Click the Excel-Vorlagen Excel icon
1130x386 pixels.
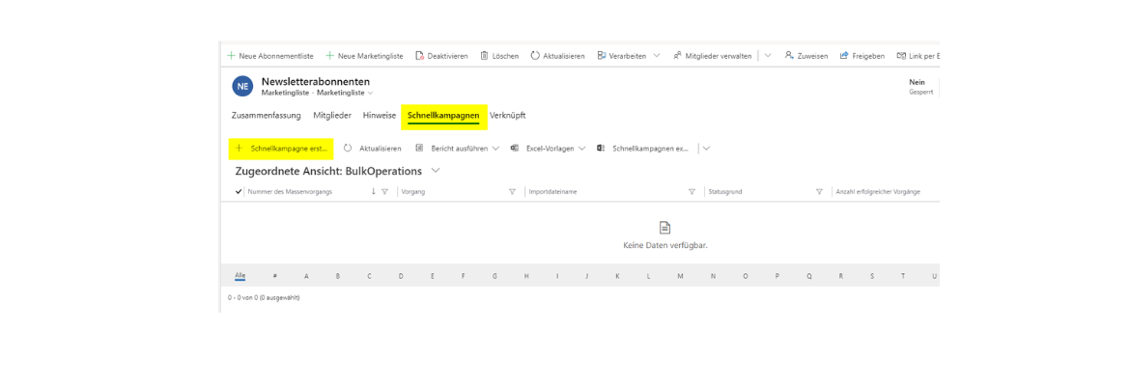[515, 149]
